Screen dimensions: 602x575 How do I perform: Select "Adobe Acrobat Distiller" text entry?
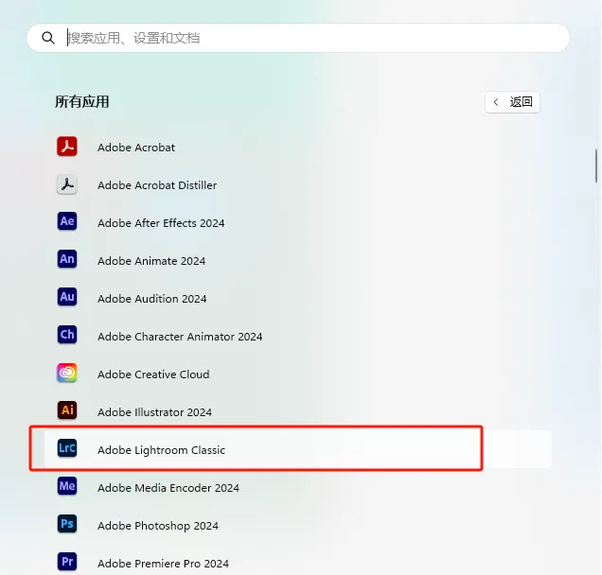(x=157, y=185)
